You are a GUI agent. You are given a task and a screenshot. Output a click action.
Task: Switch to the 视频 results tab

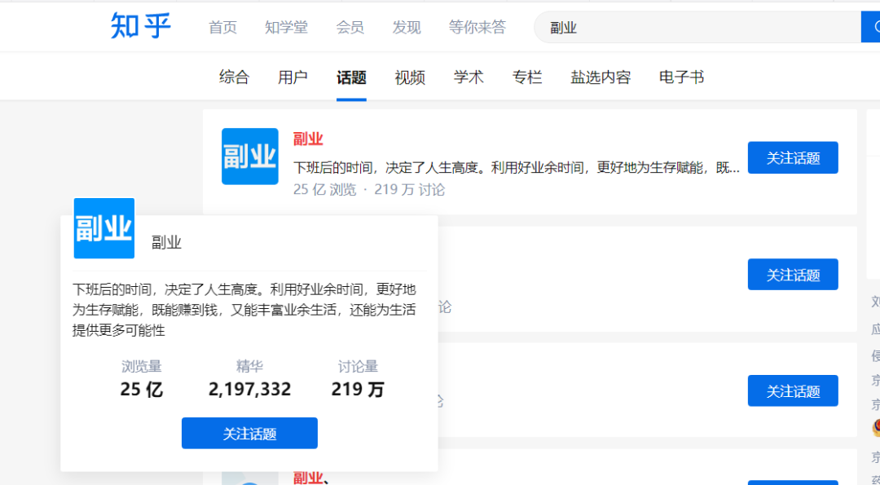410,77
